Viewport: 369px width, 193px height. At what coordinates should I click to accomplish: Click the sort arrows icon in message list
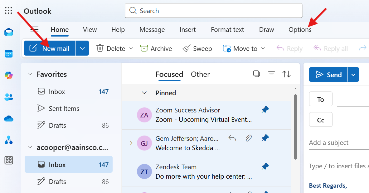click(286, 74)
